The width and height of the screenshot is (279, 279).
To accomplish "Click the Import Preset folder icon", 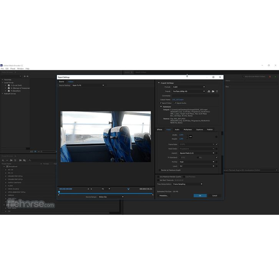I will pyautogui.click(x=213, y=91).
